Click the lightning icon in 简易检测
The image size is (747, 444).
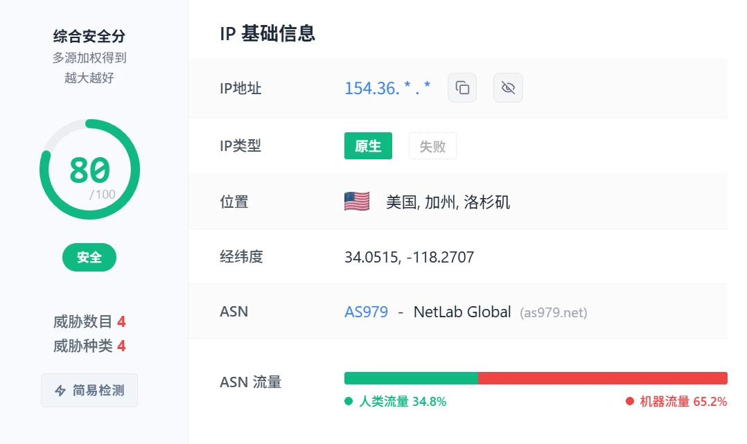coord(60,391)
